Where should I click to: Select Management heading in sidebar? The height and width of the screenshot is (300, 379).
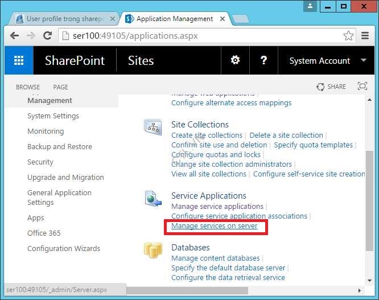click(x=50, y=101)
